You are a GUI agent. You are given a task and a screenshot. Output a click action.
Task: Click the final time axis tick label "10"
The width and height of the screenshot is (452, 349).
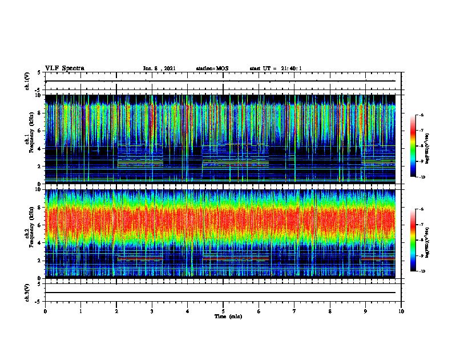pyautogui.click(x=401, y=311)
